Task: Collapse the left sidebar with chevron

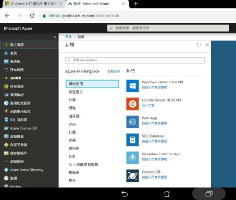Action: (55, 37)
